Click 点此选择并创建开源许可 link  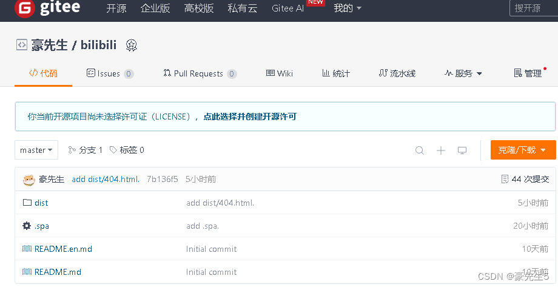coord(250,116)
